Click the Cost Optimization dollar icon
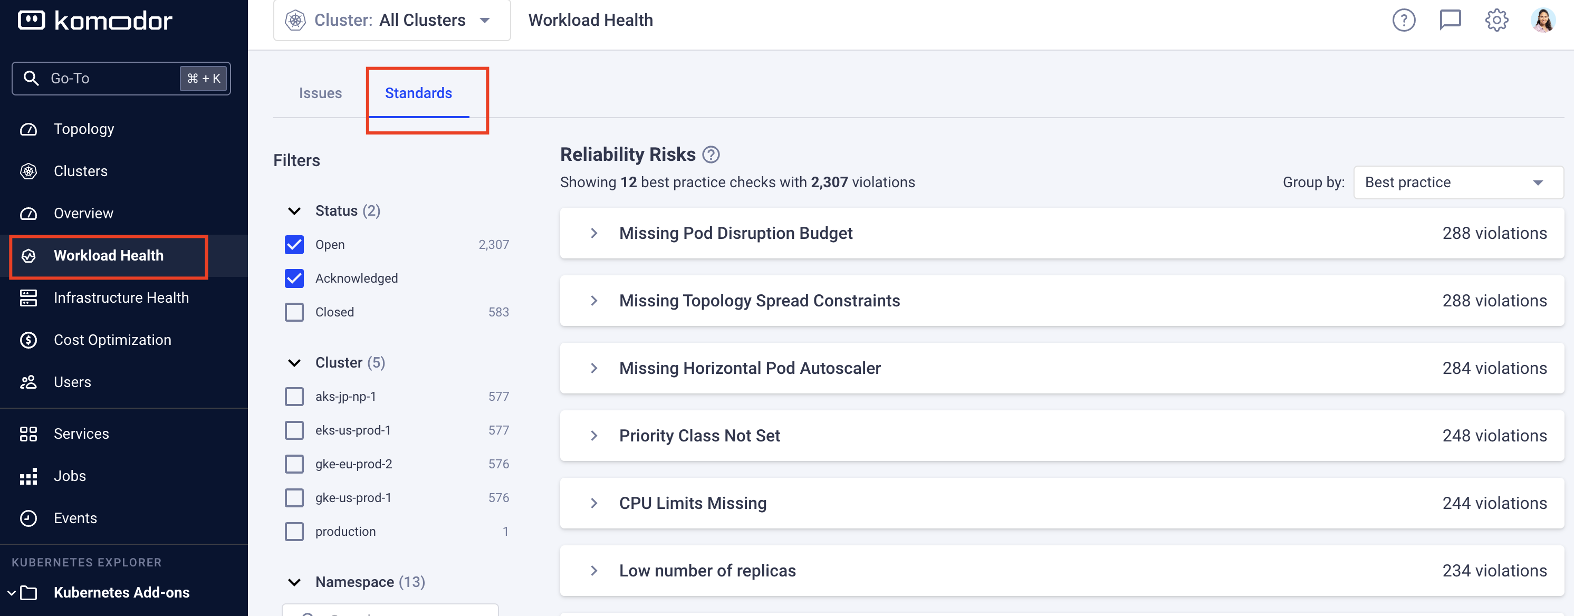This screenshot has width=1574, height=616. click(x=28, y=340)
